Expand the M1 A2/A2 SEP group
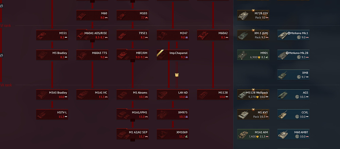 click(133, 140)
